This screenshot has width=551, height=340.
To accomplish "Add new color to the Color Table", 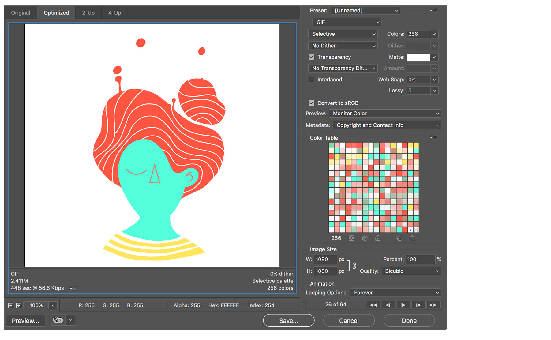I will pyautogui.click(x=399, y=238).
